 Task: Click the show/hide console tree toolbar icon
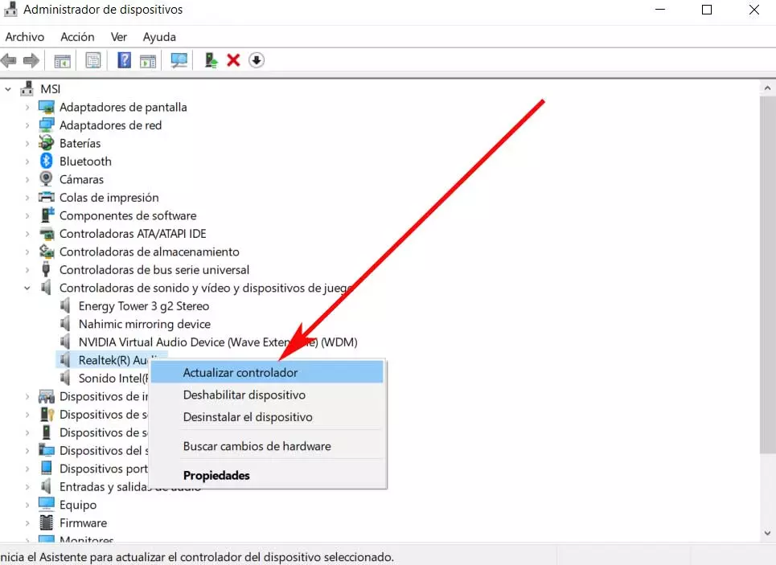coord(61,60)
